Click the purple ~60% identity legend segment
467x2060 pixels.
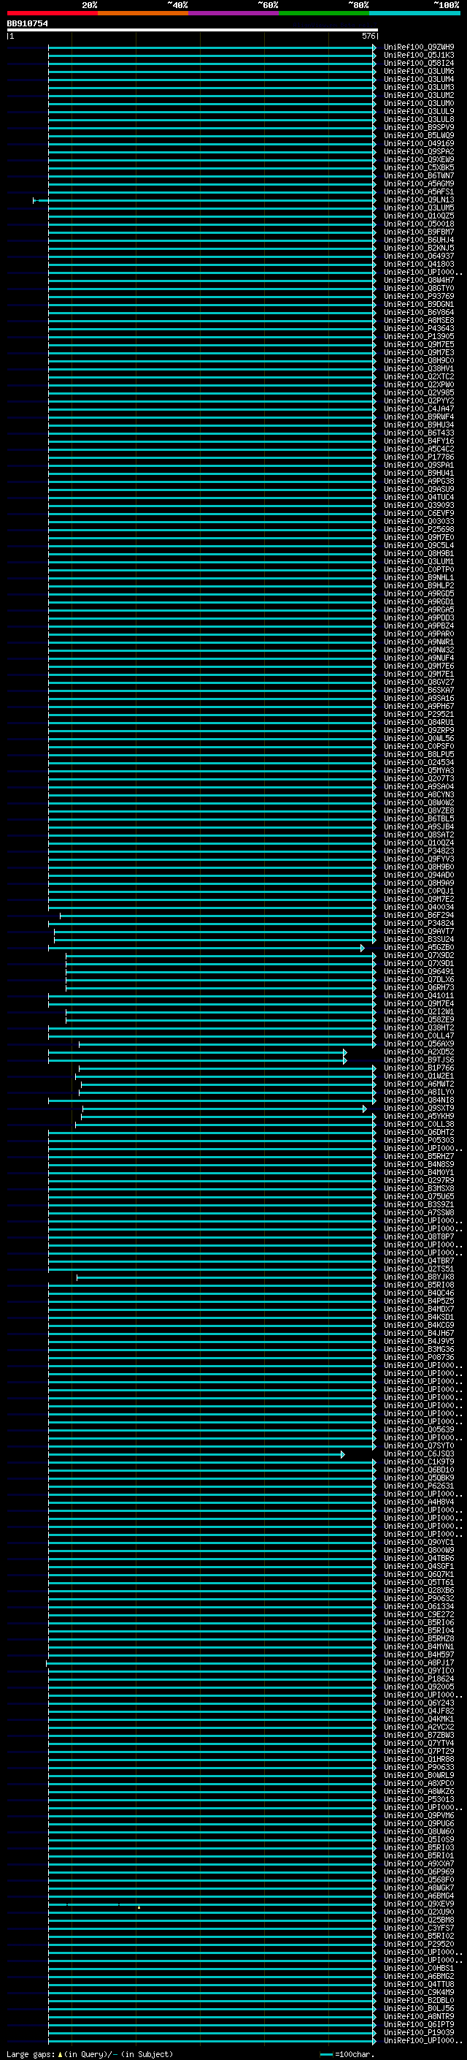(233, 13)
